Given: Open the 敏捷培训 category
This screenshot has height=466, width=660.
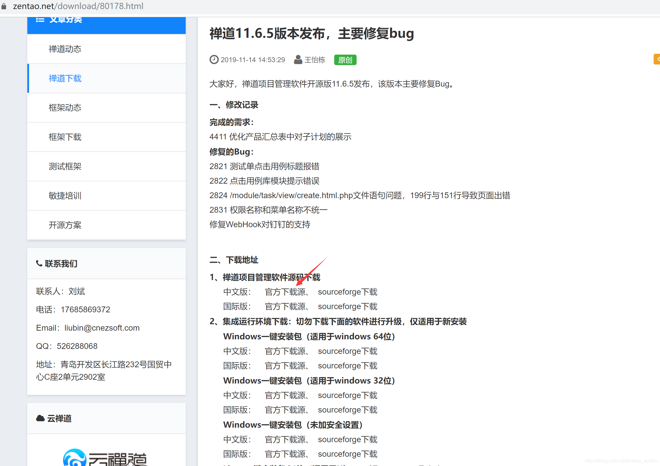Looking at the screenshot, I should [106, 196].
